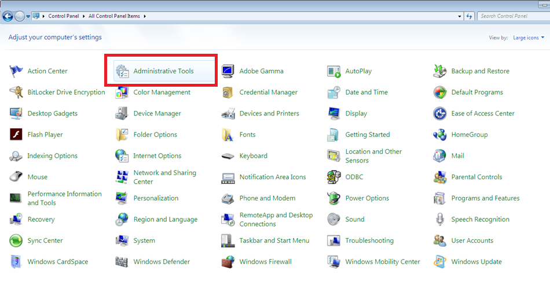
Task: Click the Notification Area Icons link
Action: (273, 177)
